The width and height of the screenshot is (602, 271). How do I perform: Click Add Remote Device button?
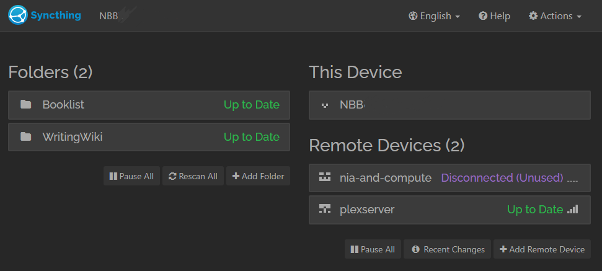(x=542, y=249)
